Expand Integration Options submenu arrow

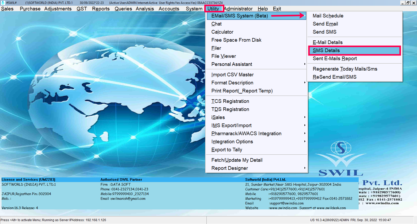(305, 141)
